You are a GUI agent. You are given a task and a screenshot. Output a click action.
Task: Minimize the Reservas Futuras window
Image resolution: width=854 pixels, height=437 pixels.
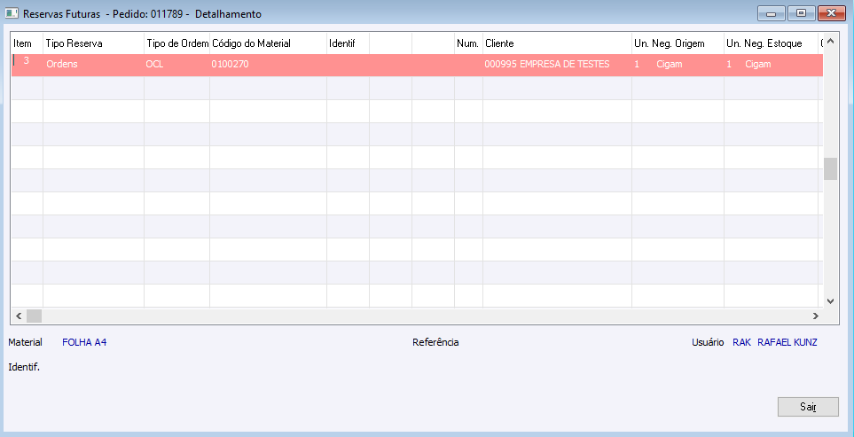(771, 13)
